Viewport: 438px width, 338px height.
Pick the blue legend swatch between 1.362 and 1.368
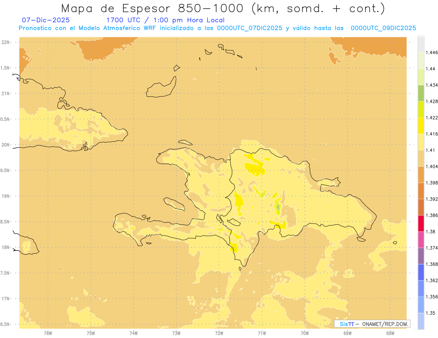coord(421,272)
